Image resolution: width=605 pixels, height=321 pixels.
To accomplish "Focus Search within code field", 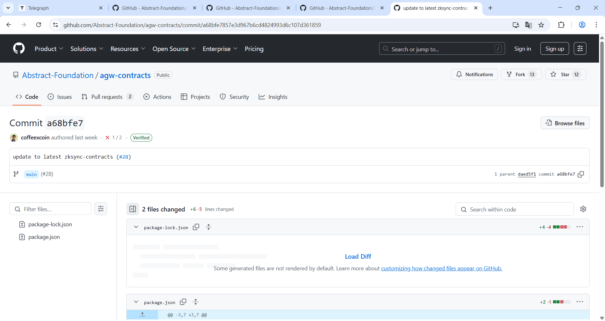I will (515, 209).
